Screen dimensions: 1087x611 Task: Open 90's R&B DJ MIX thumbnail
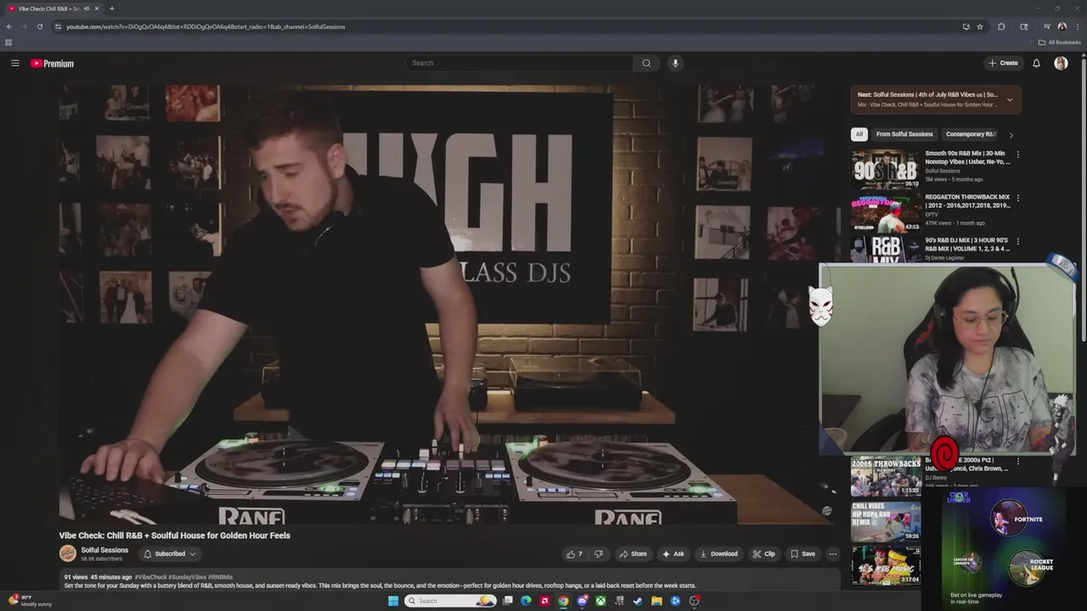tap(886, 250)
